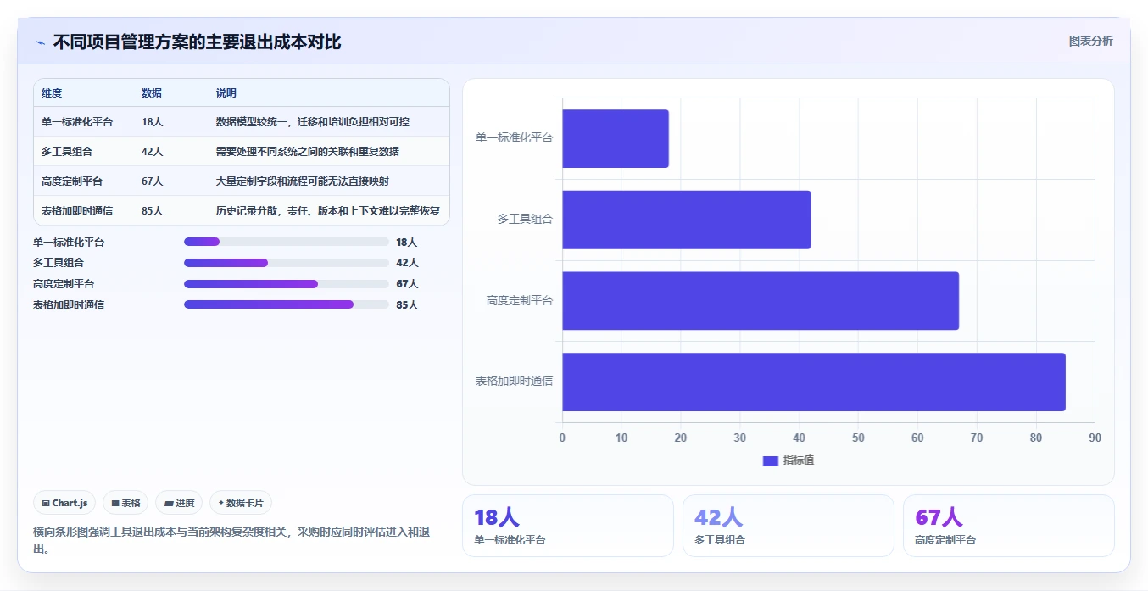Click table cell 42人
Viewport: 1148px width, 591px height.
coord(152,152)
